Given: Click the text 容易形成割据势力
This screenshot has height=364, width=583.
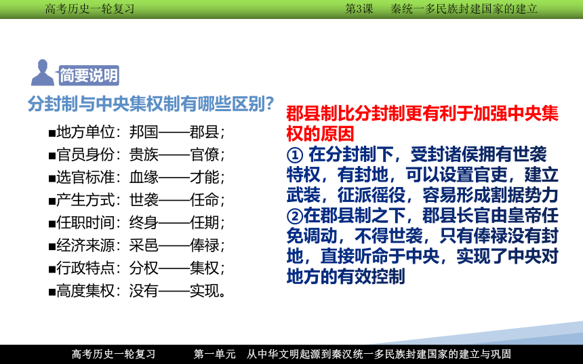Looking at the screenshot, I should (490, 195).
